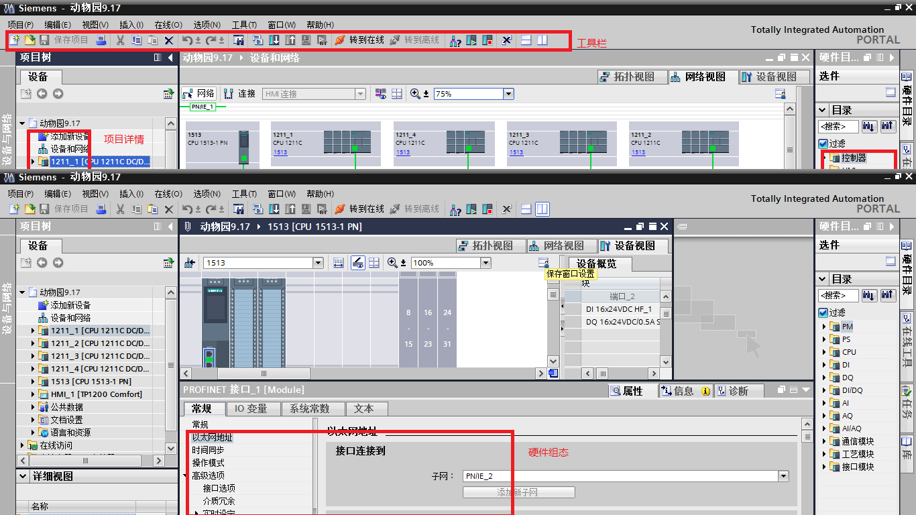Screen dimensions: 916x515
Task: Uncheck the 过滤 checkbox above the PM folder
Action: [x=823, y=312]
